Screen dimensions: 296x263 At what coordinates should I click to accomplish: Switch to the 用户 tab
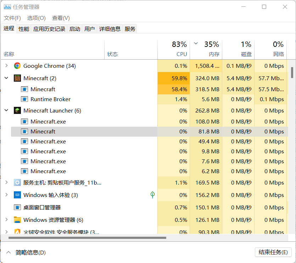tap(89, 29)
